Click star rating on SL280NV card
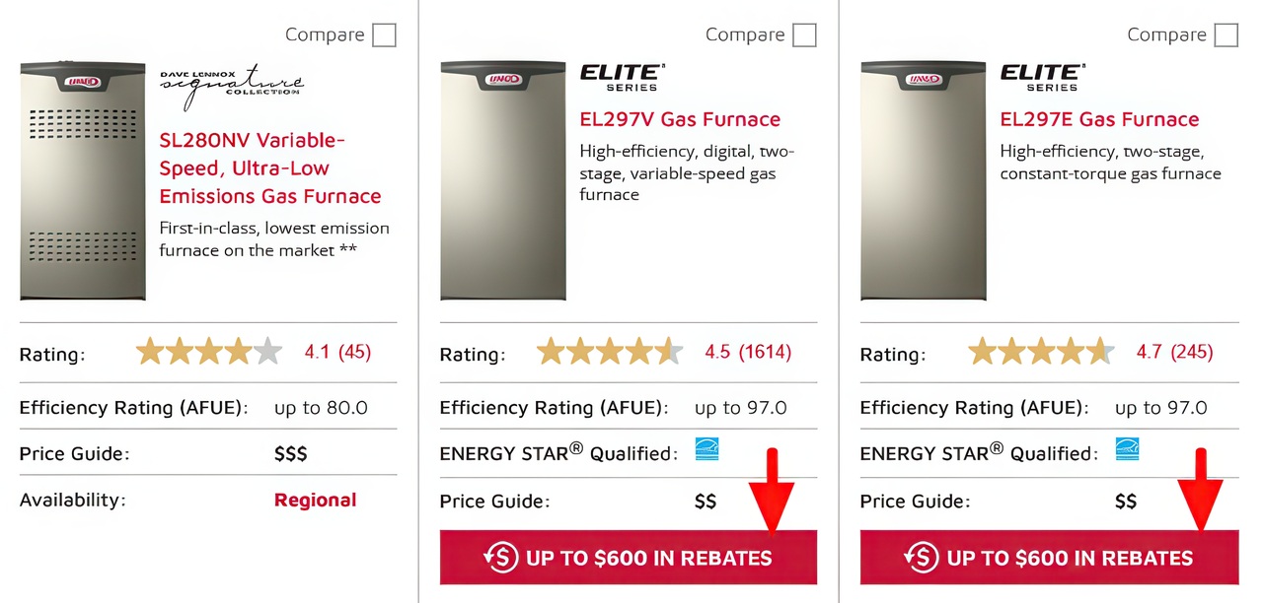The image size is (1263, 603). [209, 352]
